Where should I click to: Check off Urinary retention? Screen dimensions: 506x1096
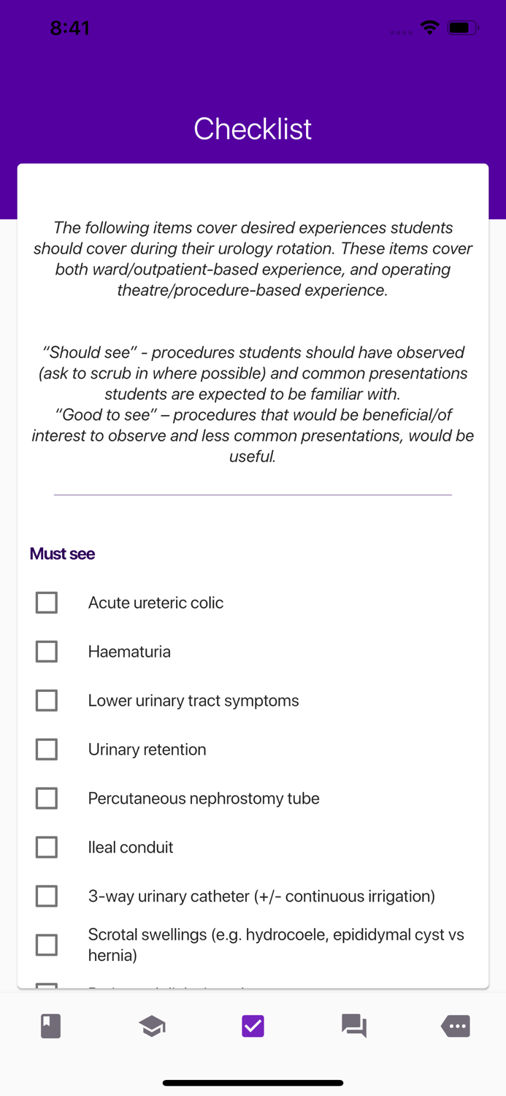pyautogui.click(x=46, y=749)
